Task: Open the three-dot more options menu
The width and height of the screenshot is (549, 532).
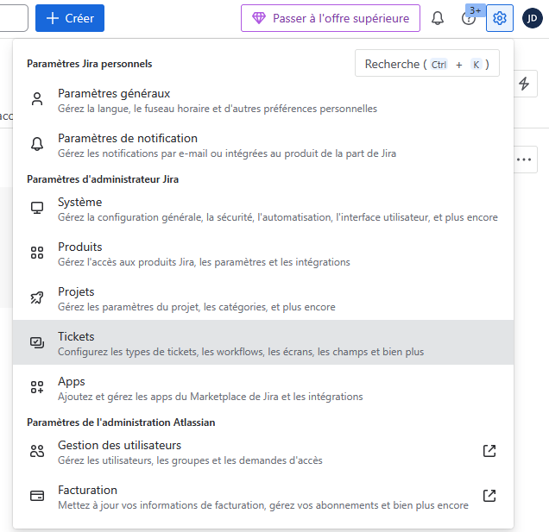Action: point(524,159)
